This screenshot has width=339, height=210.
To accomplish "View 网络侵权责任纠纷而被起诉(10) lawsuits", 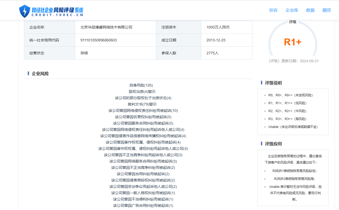I will pyautogui.click(x=143, y=111).
